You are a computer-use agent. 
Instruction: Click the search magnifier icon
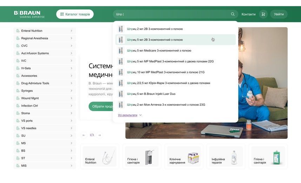pyautogui.click(x=233, y=14)
